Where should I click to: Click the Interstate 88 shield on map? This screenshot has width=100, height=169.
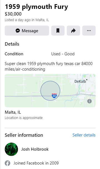tap(54, 96)
